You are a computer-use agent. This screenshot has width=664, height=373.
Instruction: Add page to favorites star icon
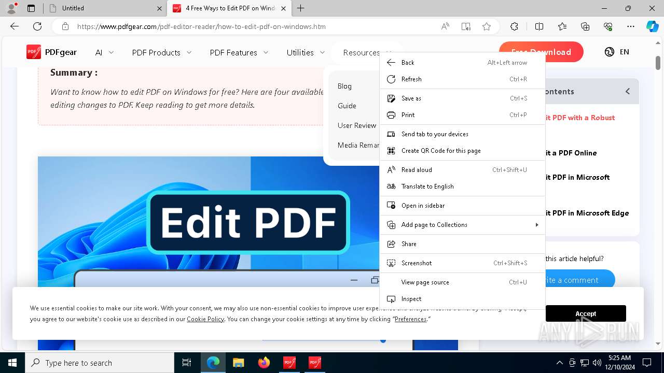tap(487, 26)
